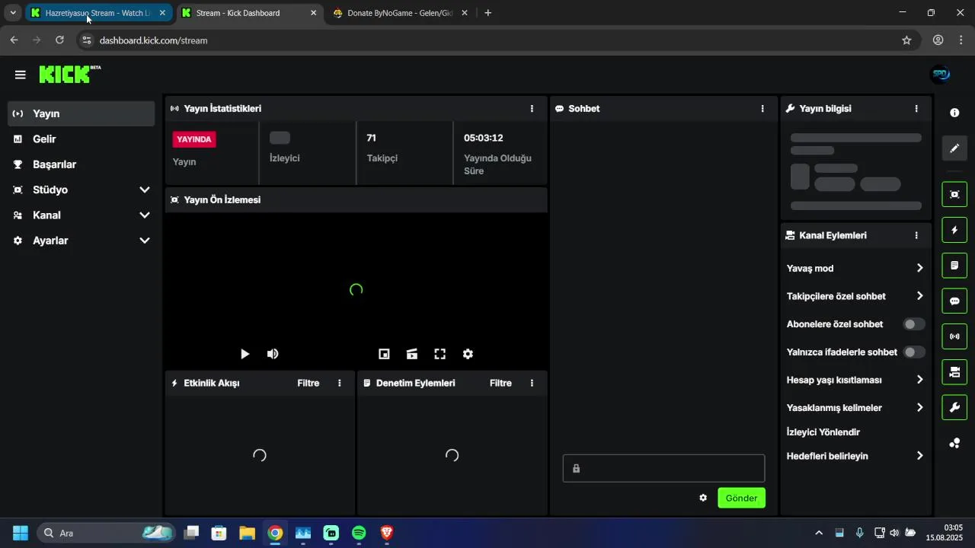Open Yasaklanmış kelimeler options
975x548 pixels.
click(855, 408)
